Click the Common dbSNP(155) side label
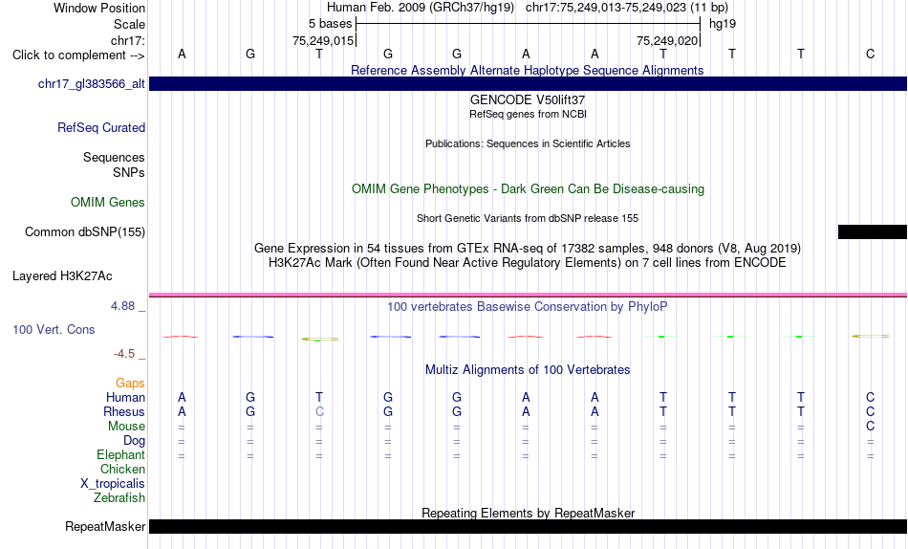 (x=85, y=231)
